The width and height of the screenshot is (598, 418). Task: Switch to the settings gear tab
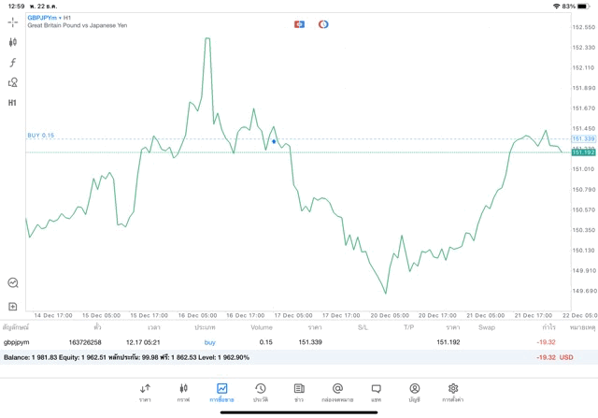click(453, 388)
